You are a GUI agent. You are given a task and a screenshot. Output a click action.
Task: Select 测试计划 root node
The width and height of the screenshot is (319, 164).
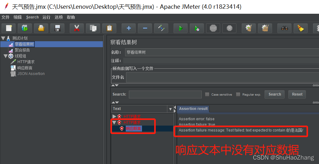tap(20, 38)
